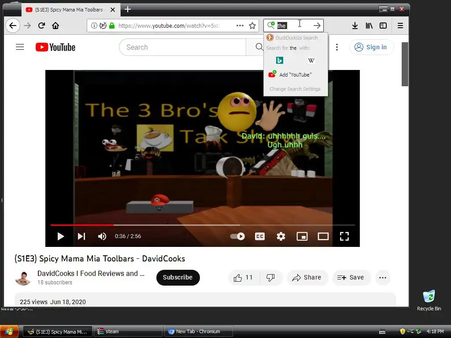
Task: Select the Spicy Mama Mia taskbar button
Action: (58, 331)
